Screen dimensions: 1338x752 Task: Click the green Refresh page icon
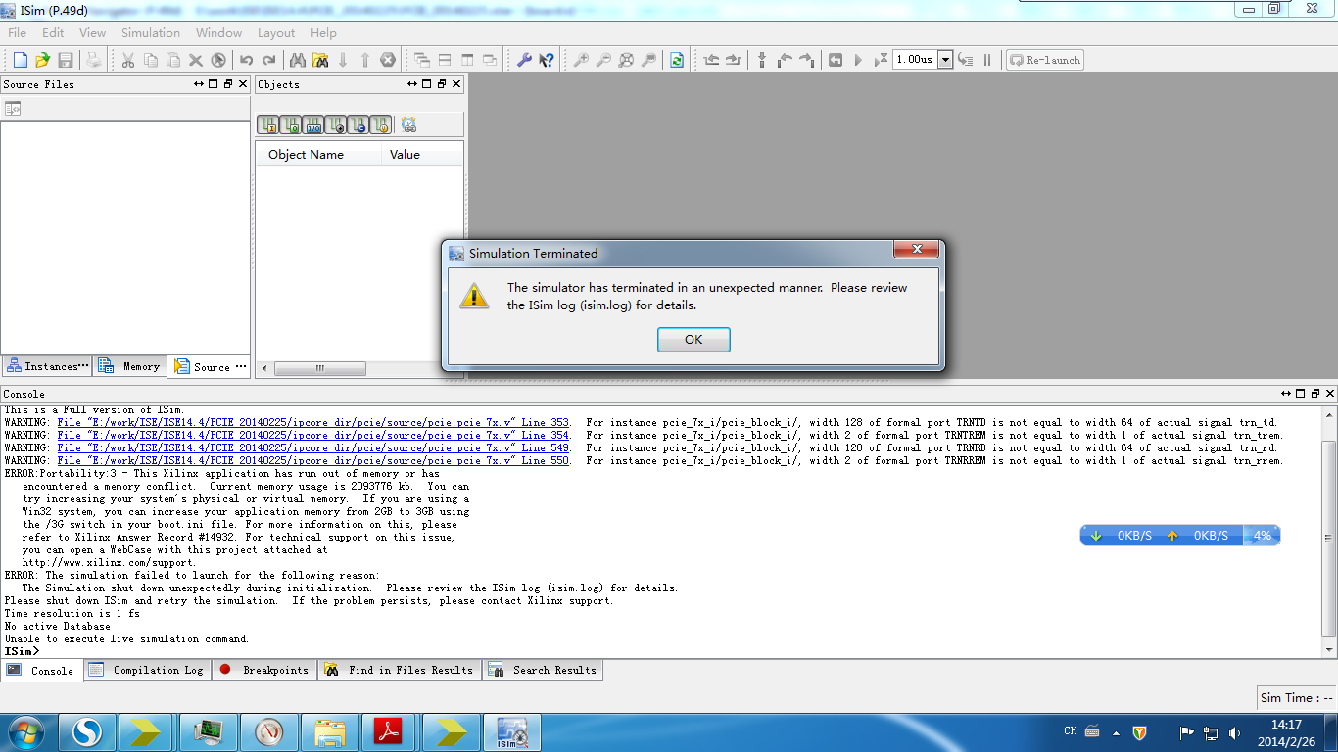tap(677, 60)
